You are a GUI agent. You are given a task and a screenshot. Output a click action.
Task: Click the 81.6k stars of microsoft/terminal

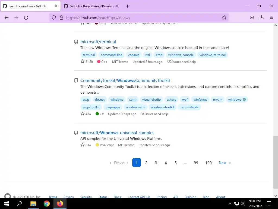click(x=87, y=62)
